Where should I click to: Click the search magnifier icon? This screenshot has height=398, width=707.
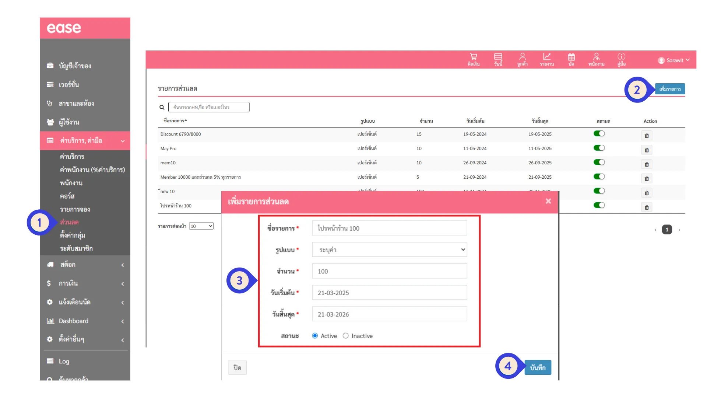pyautogui.click(x=162, y=107)
